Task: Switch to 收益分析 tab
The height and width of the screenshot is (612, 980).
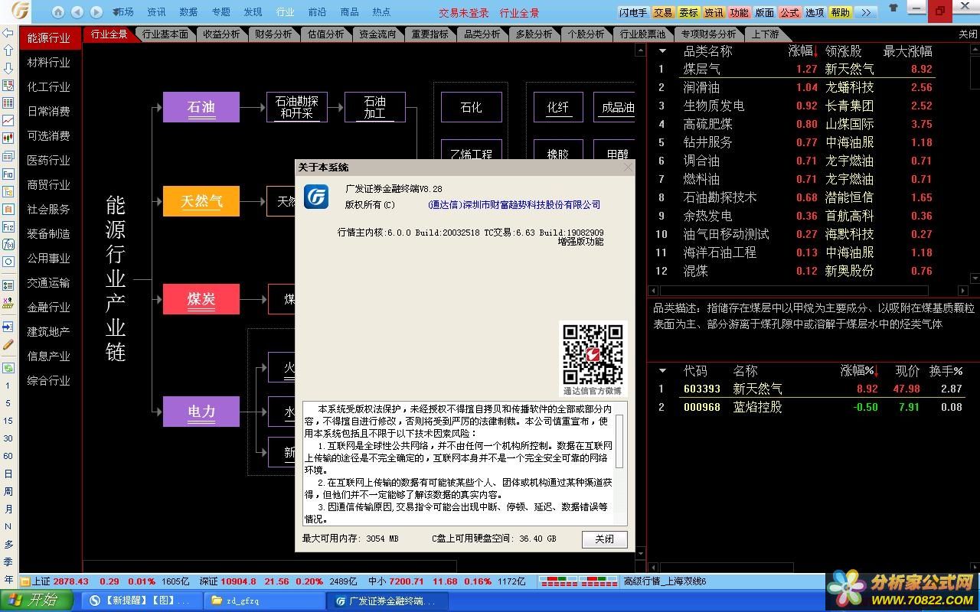Action: tap(221, 34)
